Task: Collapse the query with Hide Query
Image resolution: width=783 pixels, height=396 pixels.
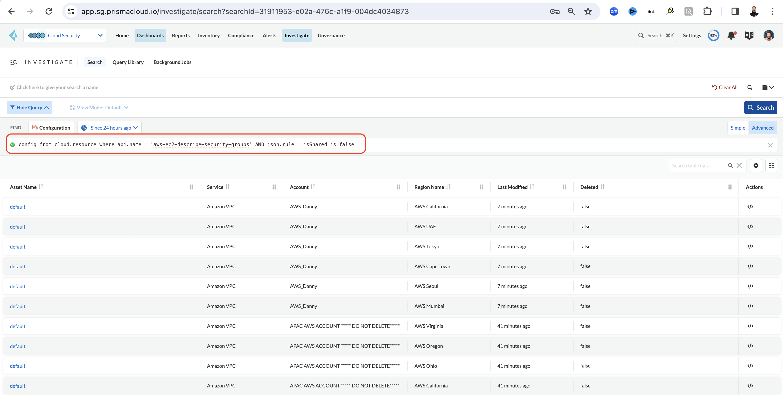Action: (x=30, y=108)
